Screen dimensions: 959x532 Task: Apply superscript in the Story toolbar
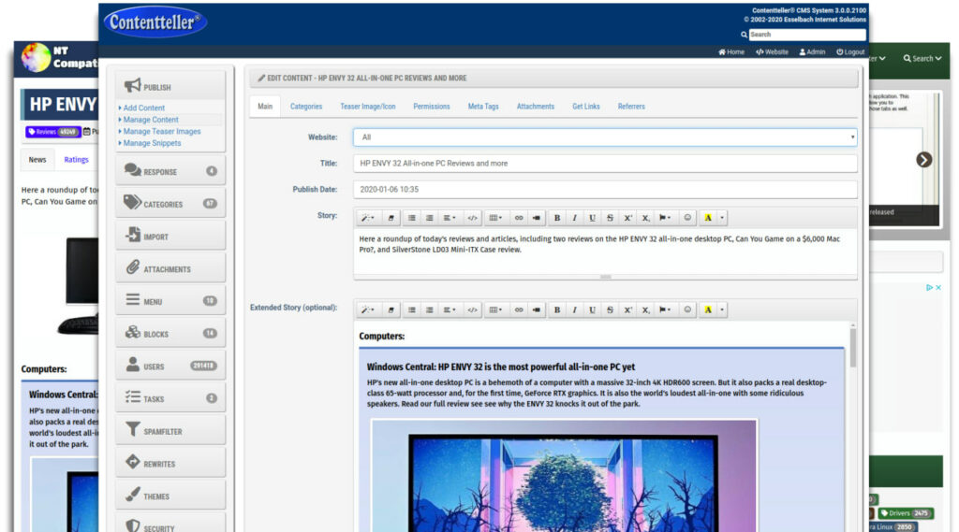click(627, 218)
